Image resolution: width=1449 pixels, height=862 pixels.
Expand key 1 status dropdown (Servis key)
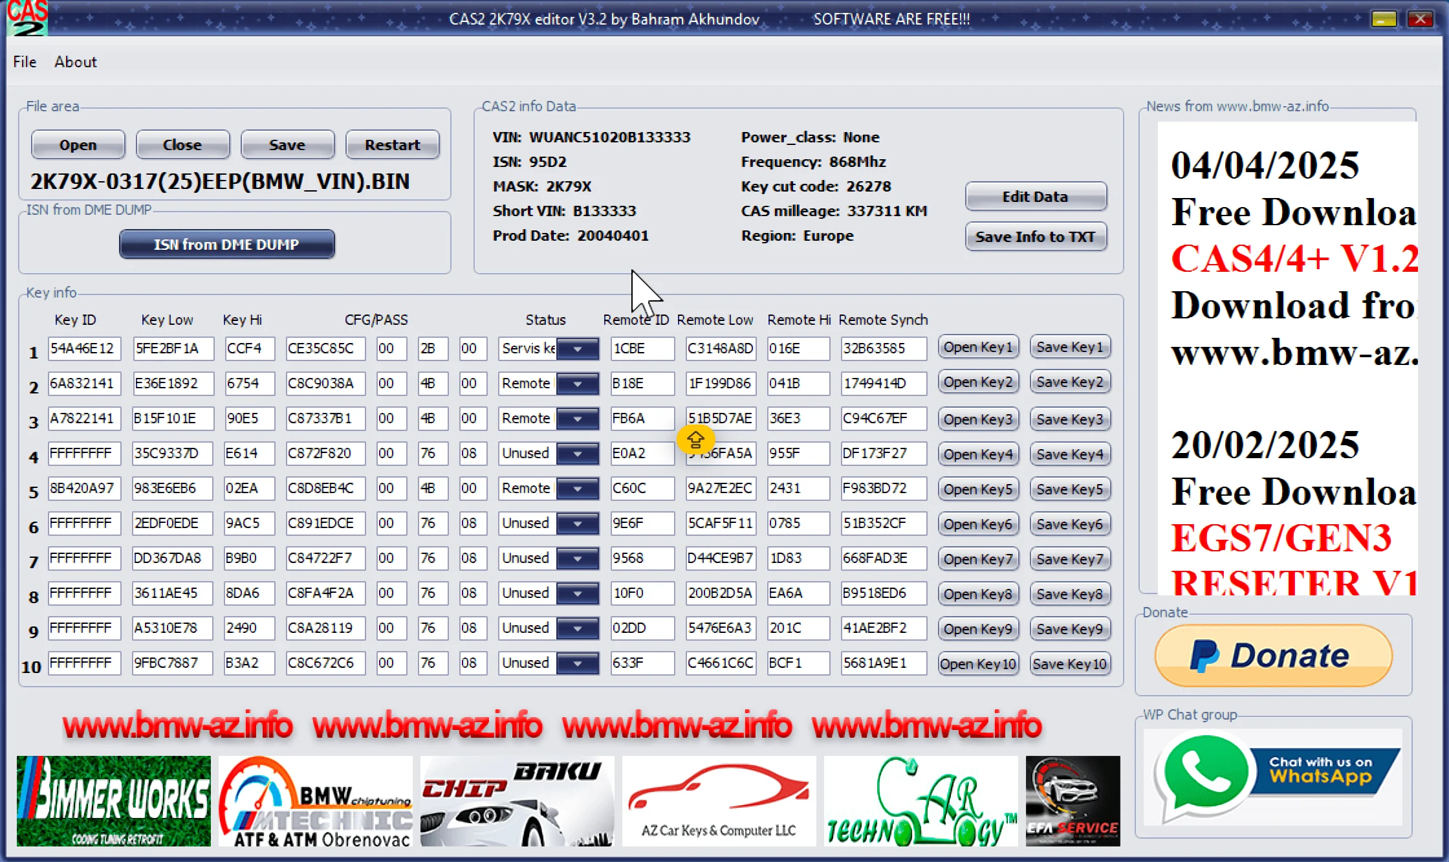(578, 349)
